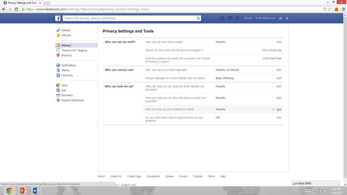Image resolution: width=347 pixels, height=195 pixels.
Task: Open the Blocking settings section
Action: click(x=66, y=56)
